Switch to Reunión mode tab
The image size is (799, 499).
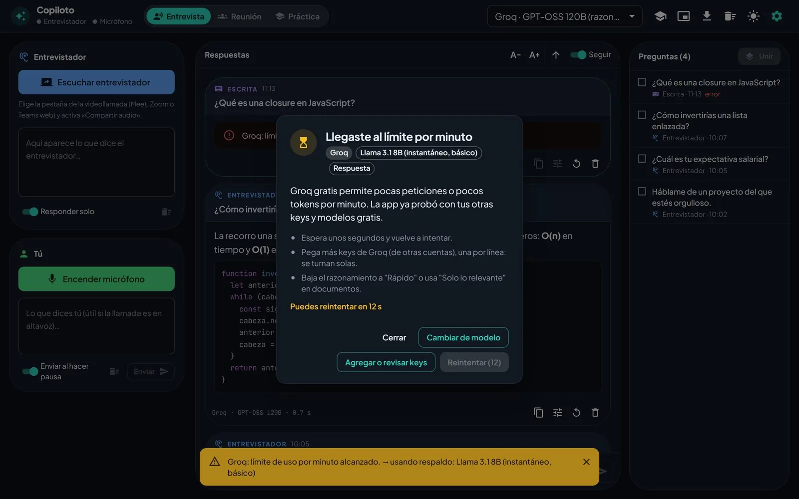click(x=240, y=16)
